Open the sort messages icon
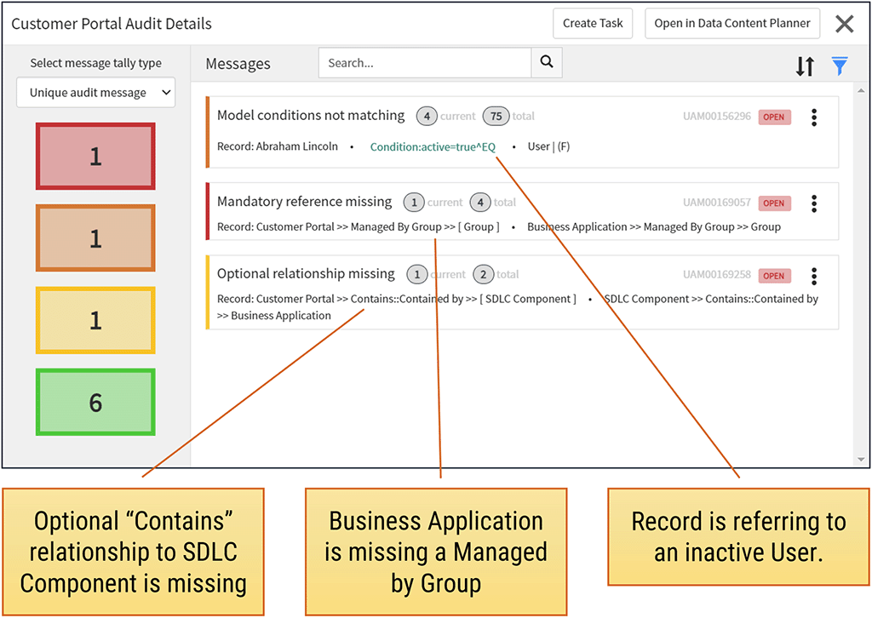This screenshot has width=872, height=618. click(805, 66)
